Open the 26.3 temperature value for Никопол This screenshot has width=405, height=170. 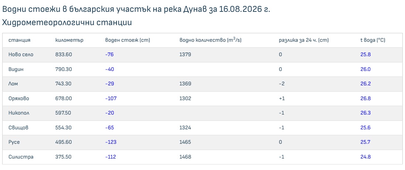coord(366,113)
